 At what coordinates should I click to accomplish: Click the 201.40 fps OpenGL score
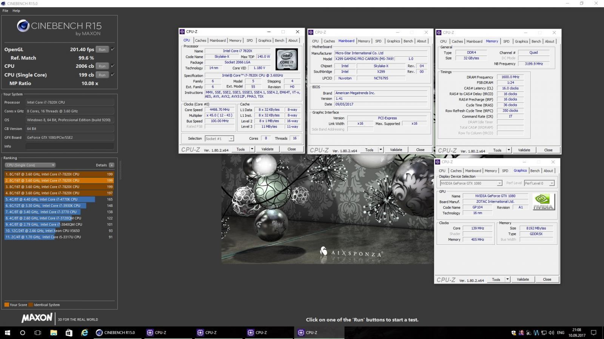pos(82,49)
